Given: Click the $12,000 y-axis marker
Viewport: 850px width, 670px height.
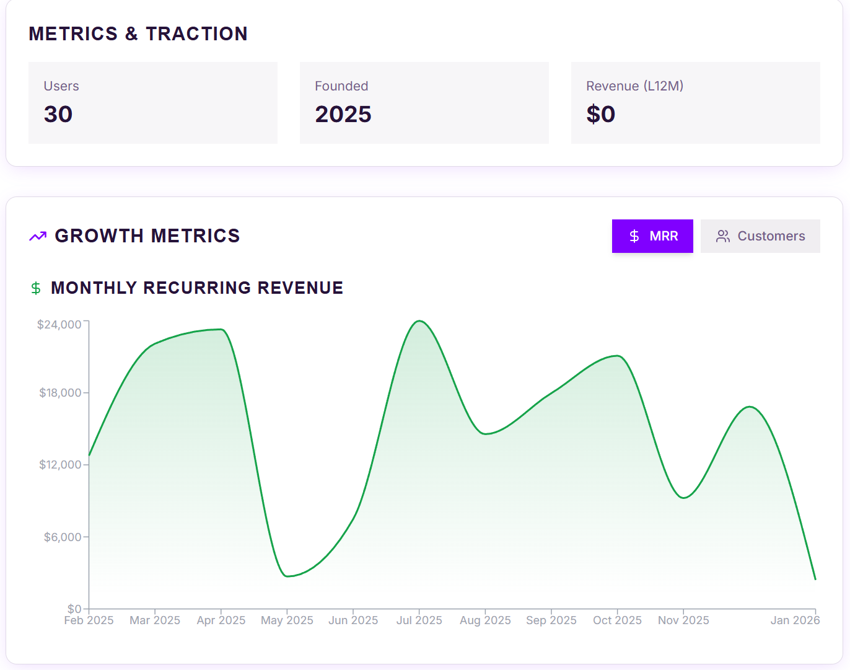Looking at the screenshot, I should tap(60, 465).
